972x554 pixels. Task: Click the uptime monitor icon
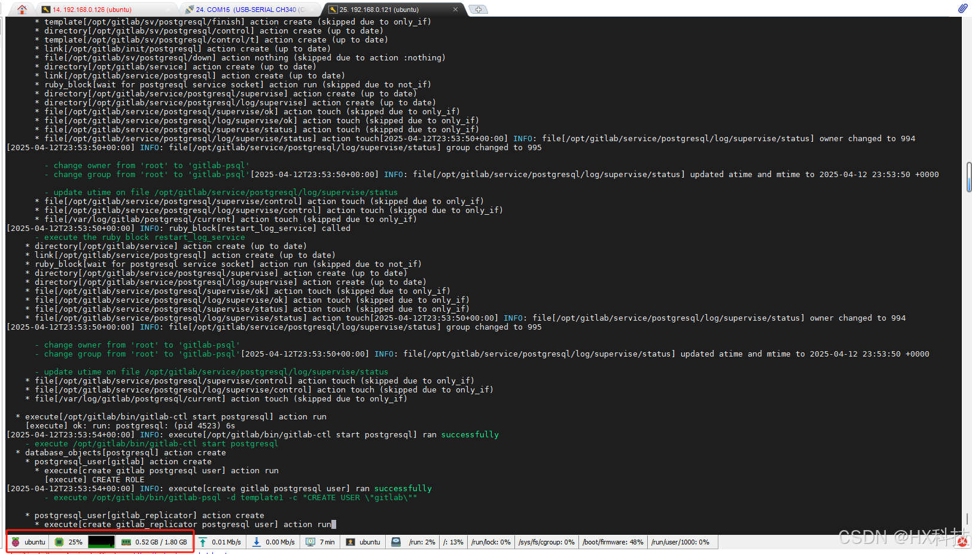click(310, 542)
